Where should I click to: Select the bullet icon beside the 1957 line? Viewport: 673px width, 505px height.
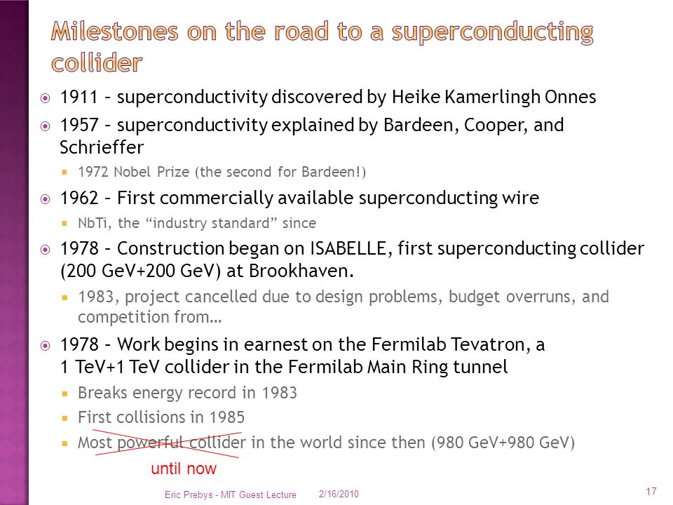click(45, 126)
